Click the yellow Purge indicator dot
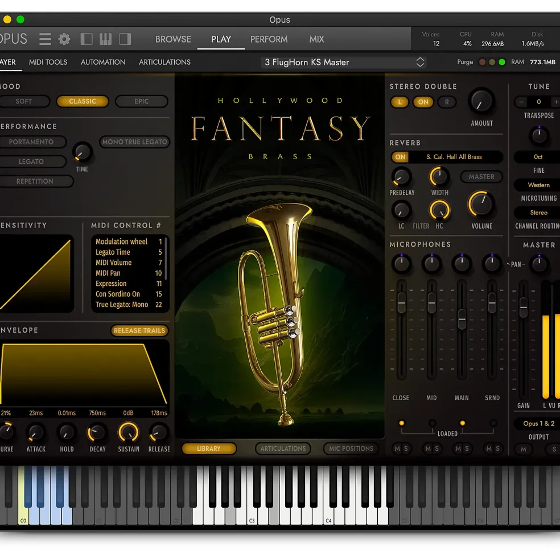 click(492, 62)
